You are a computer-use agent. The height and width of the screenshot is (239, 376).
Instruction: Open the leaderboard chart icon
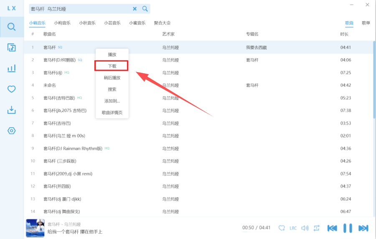point(12,68)
